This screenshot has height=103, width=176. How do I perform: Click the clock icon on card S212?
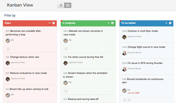(x=66, y=49)
